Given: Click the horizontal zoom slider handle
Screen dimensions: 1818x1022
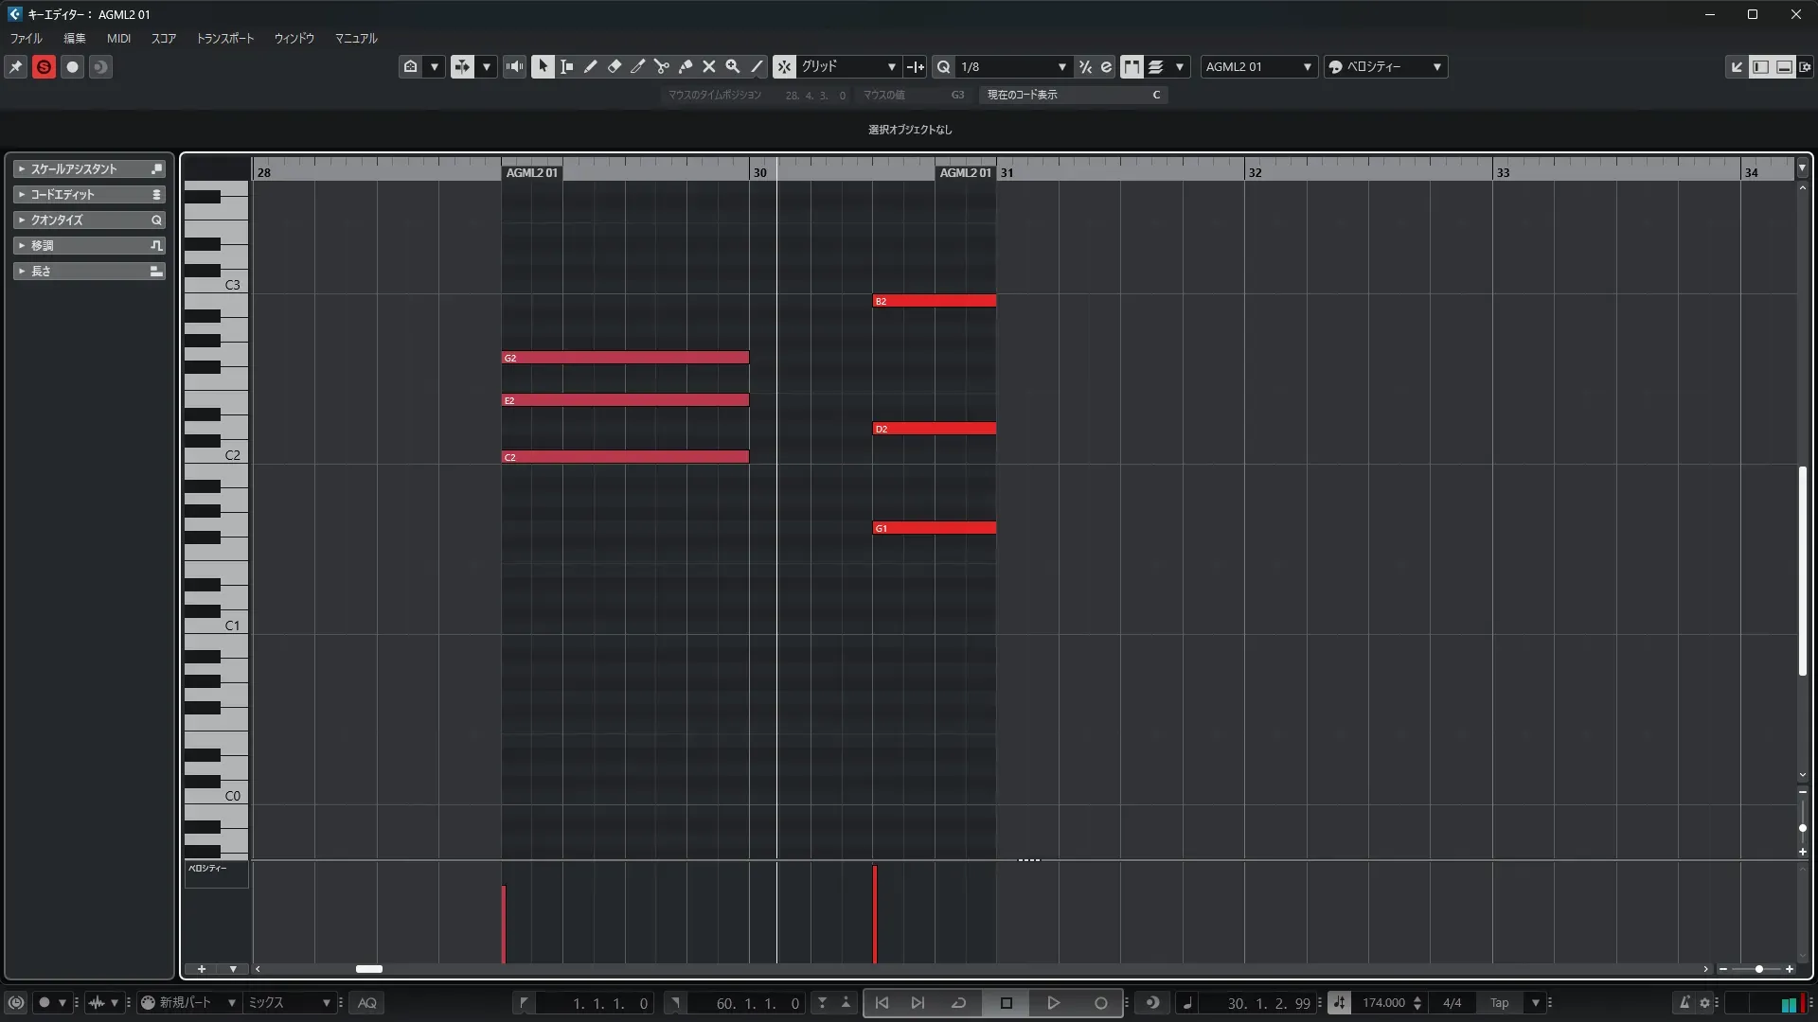Looking at the screenshot, I should 1758,969.
